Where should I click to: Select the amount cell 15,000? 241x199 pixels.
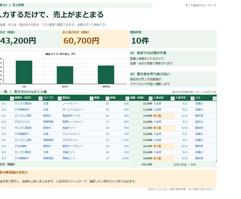[x=148, y=134]
